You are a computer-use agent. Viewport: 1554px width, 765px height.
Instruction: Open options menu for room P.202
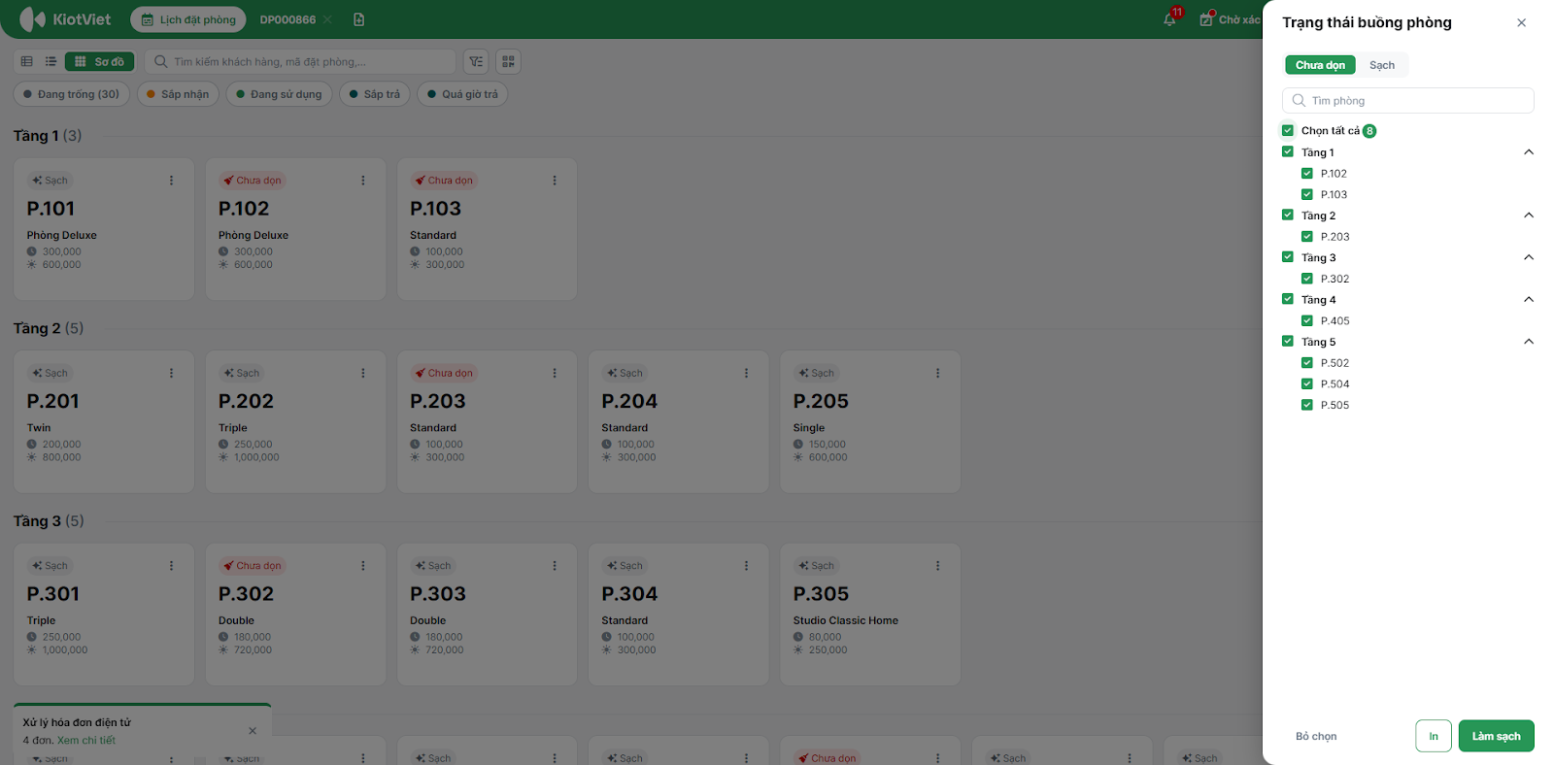[363, 373]
